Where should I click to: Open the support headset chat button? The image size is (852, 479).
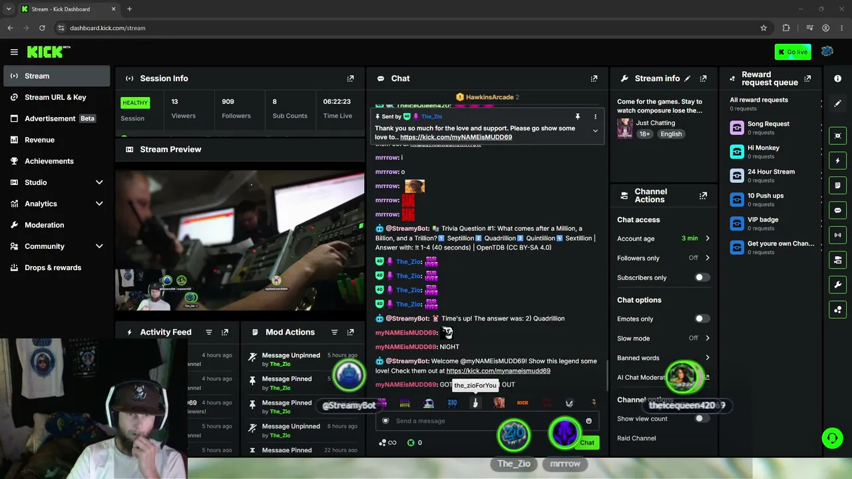[832, 438]
